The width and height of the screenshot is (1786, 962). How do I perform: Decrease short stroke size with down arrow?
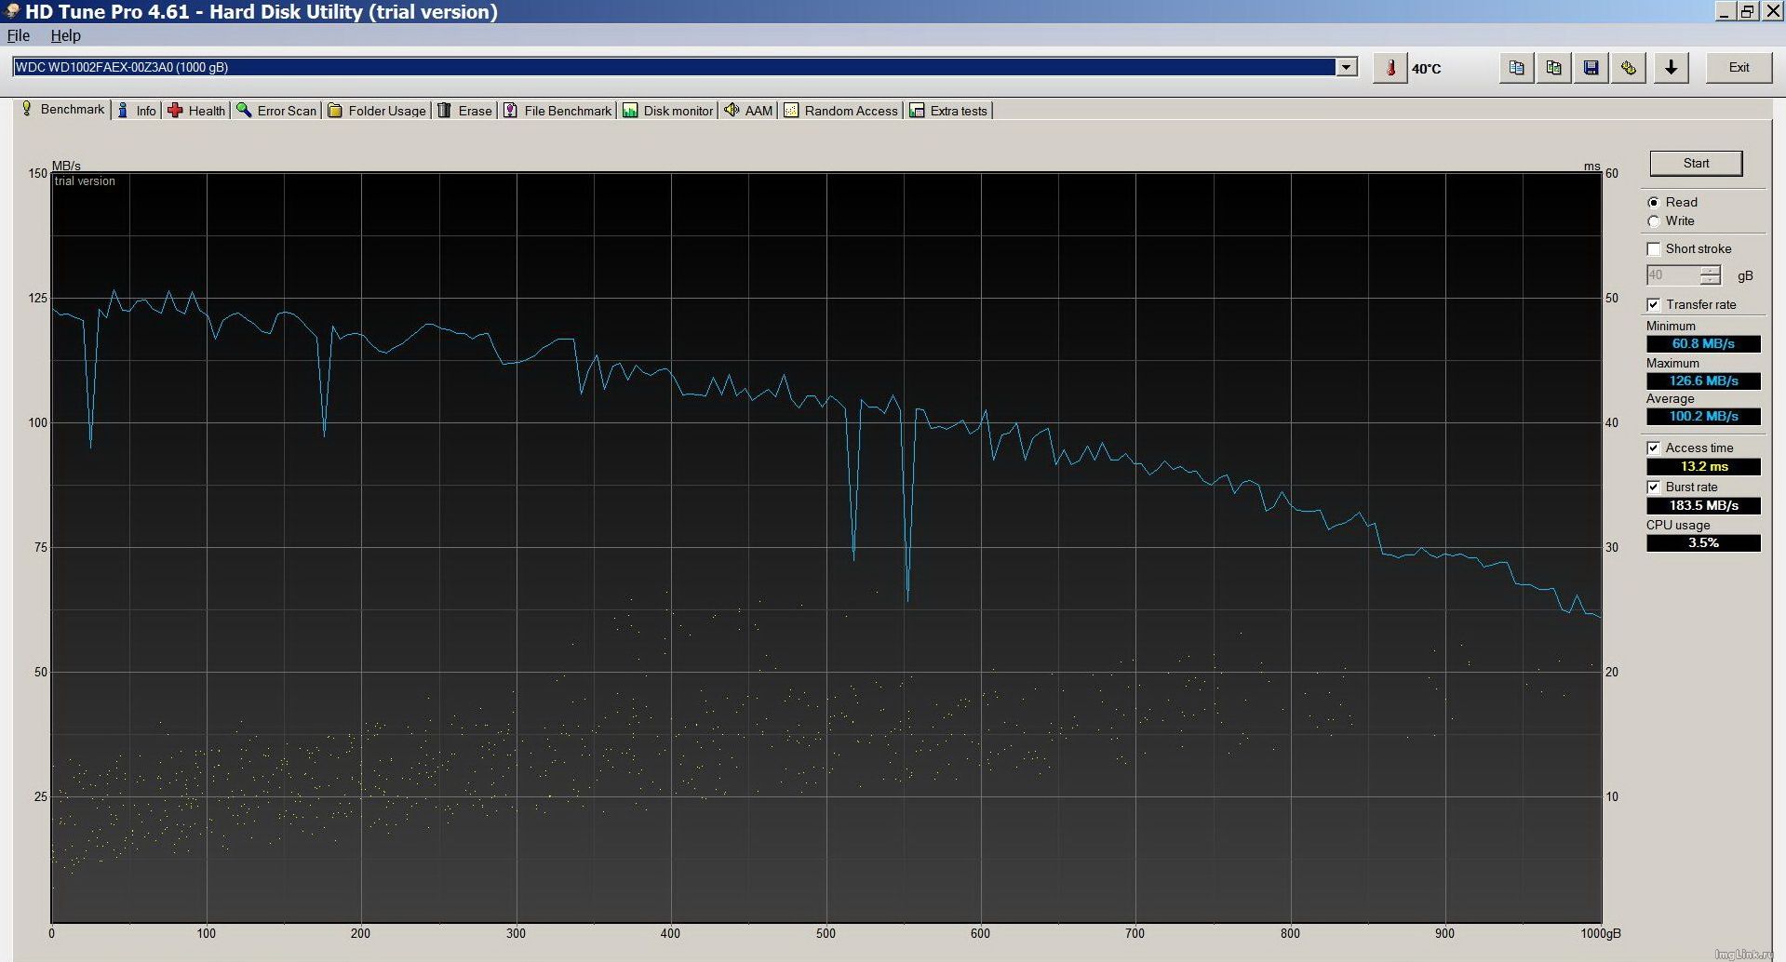click(x=1711, y=280)
